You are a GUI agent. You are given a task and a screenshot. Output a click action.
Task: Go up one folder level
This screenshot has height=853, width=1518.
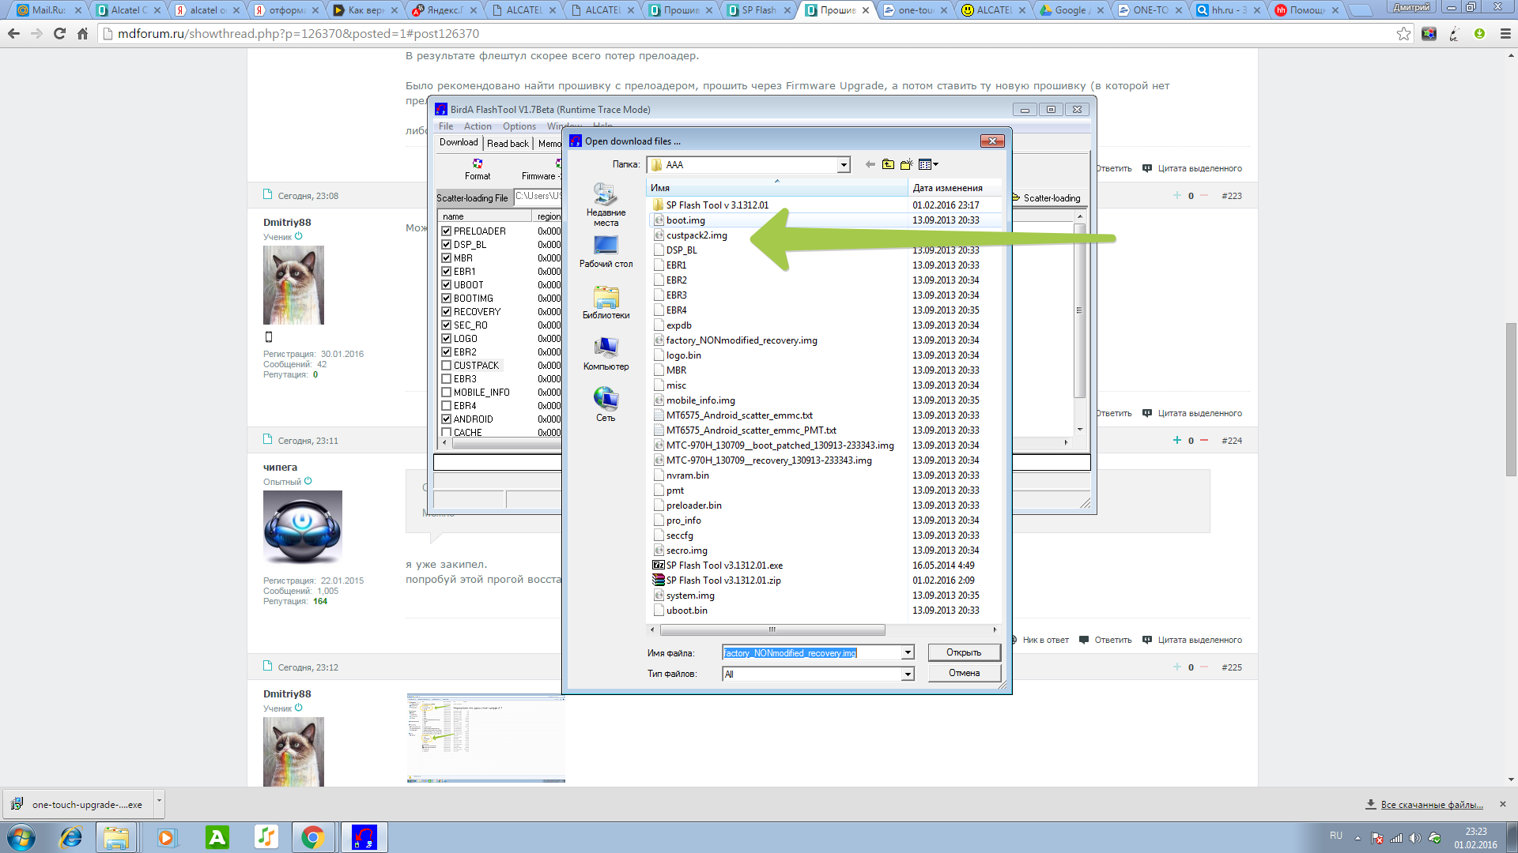pos(888,164)
